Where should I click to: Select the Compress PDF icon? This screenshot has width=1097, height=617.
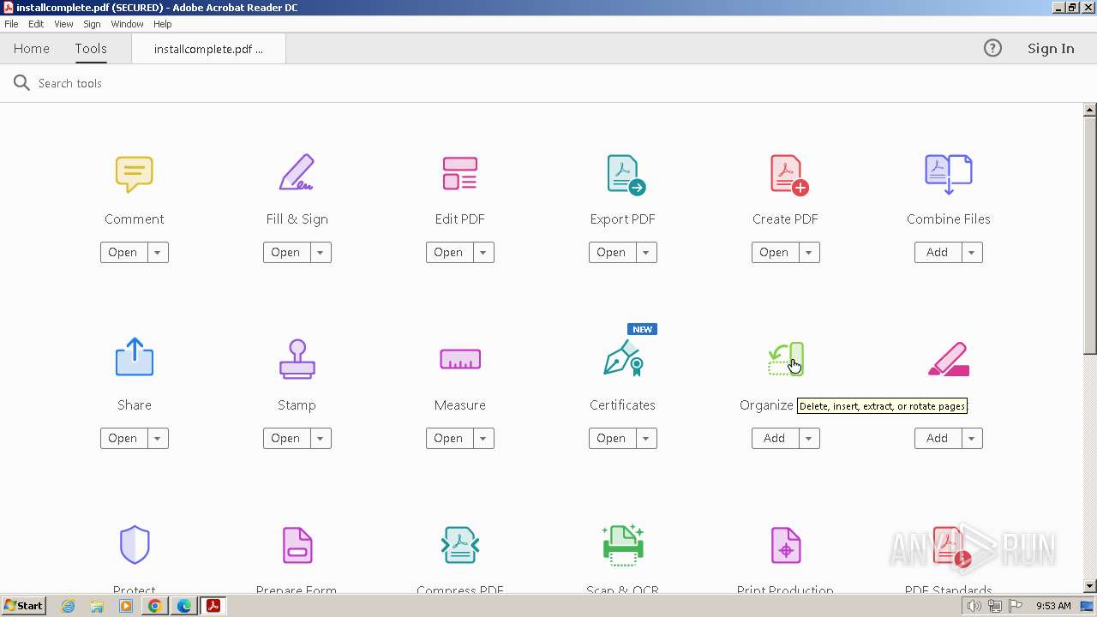[x=460, y=545]
